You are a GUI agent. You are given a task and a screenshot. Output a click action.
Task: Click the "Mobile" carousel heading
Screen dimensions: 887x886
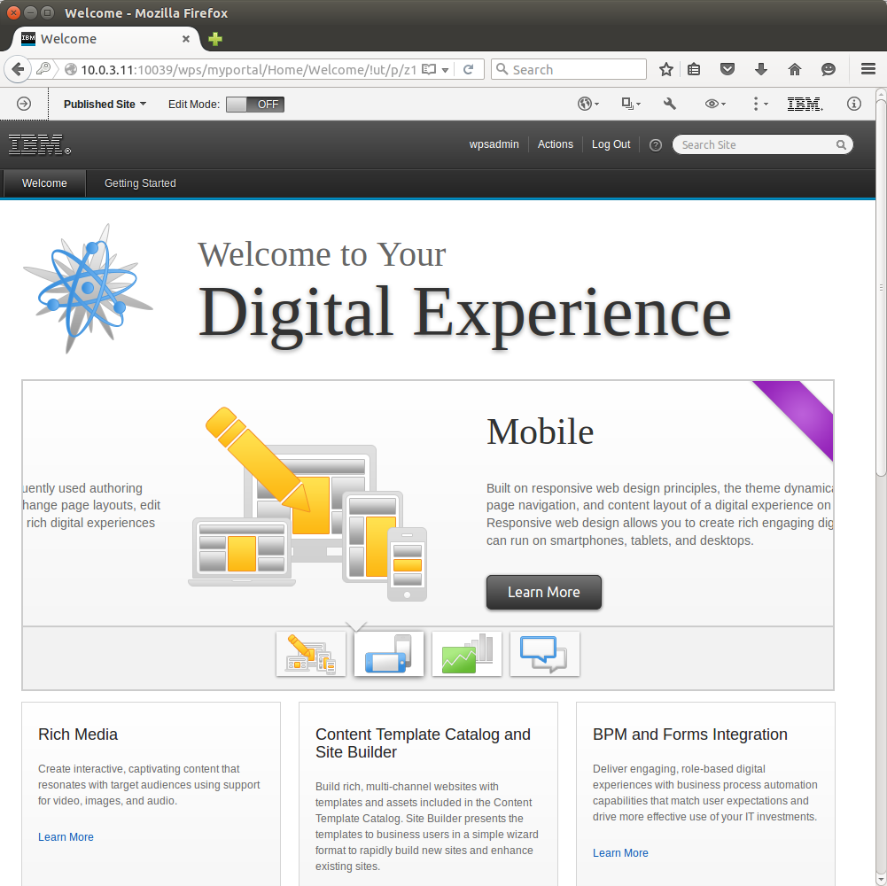tap(541, 431)
